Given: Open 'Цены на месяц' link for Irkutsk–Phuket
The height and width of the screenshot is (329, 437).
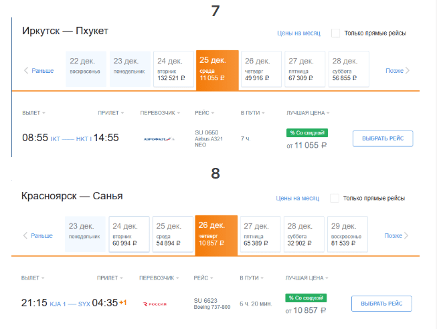Looking at the screenshot, I should coord(298,33).
